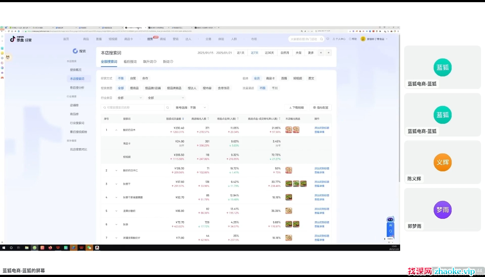Open WeChat from the Windows taskbar
Image resolution: width=485 pixels, height=277 pixels.
coord(89,248)
